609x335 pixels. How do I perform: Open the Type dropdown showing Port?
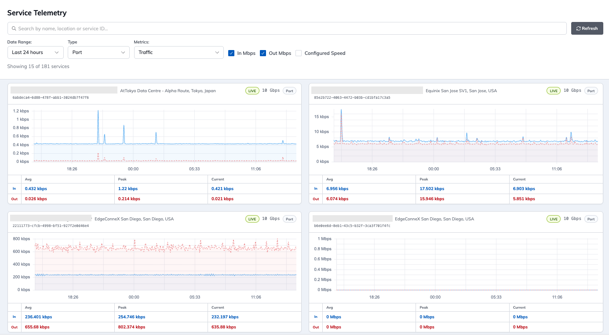[x=98, y=52]
